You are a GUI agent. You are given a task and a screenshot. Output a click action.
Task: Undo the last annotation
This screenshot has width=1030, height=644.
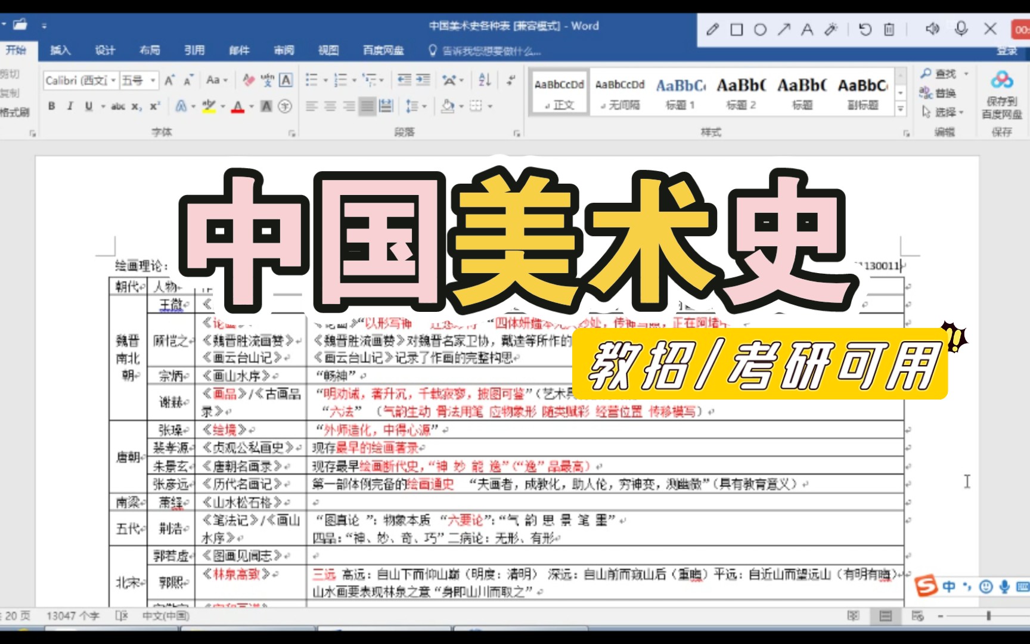(865, 29)
